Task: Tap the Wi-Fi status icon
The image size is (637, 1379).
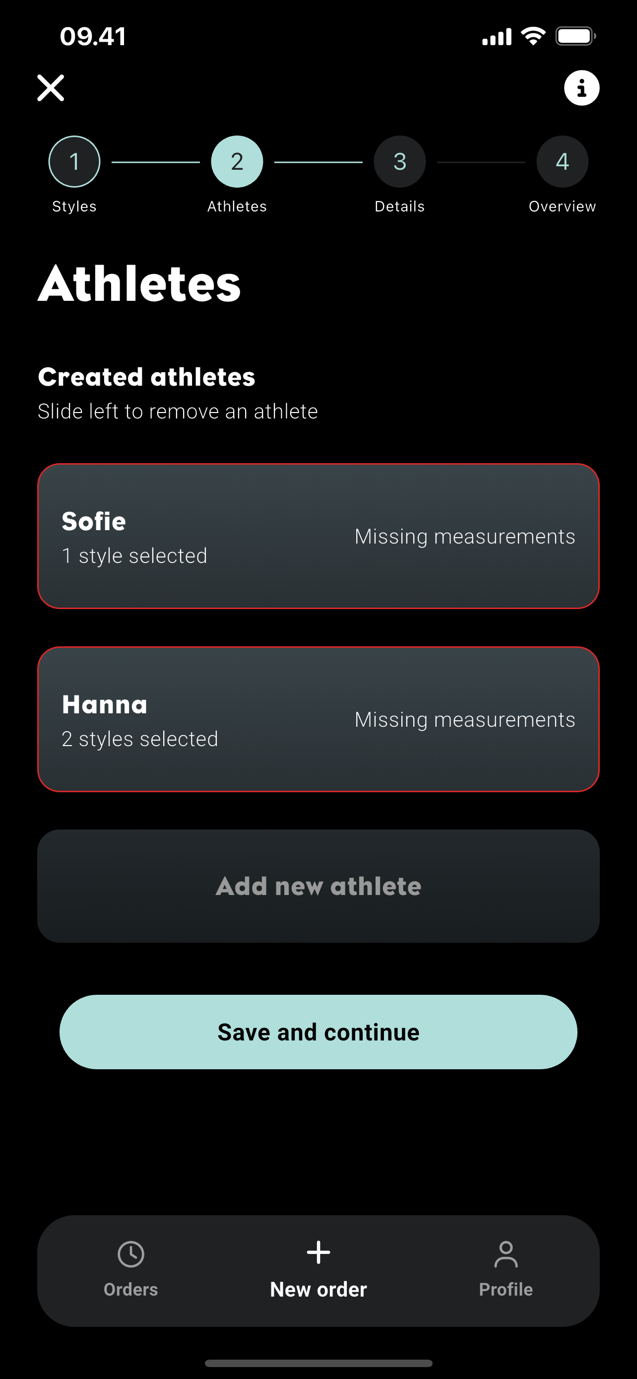Action: (x=533, y=36)
